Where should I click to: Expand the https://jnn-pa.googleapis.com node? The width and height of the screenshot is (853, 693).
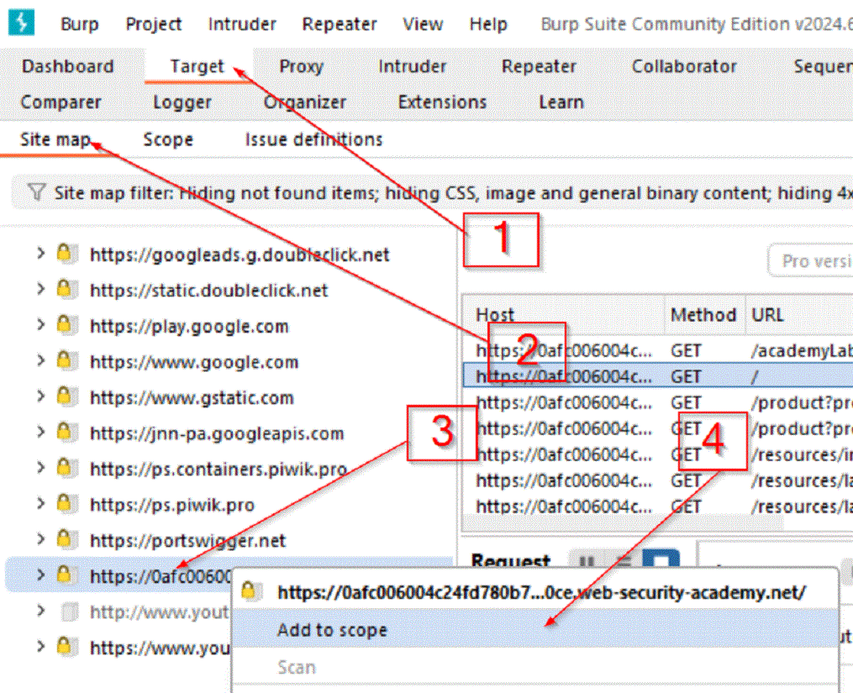click(x=39, y=433)
